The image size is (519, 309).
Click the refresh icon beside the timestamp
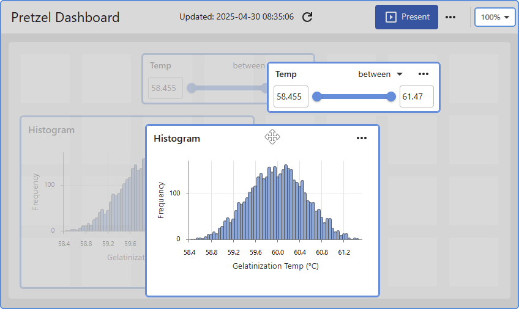[308, 17]
